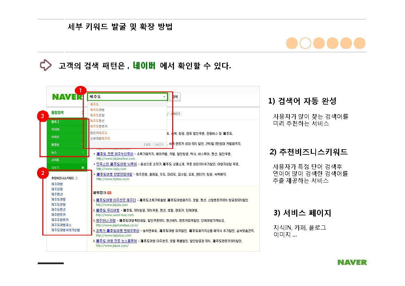Open power link 제주도 우리여행

(108, 211)
